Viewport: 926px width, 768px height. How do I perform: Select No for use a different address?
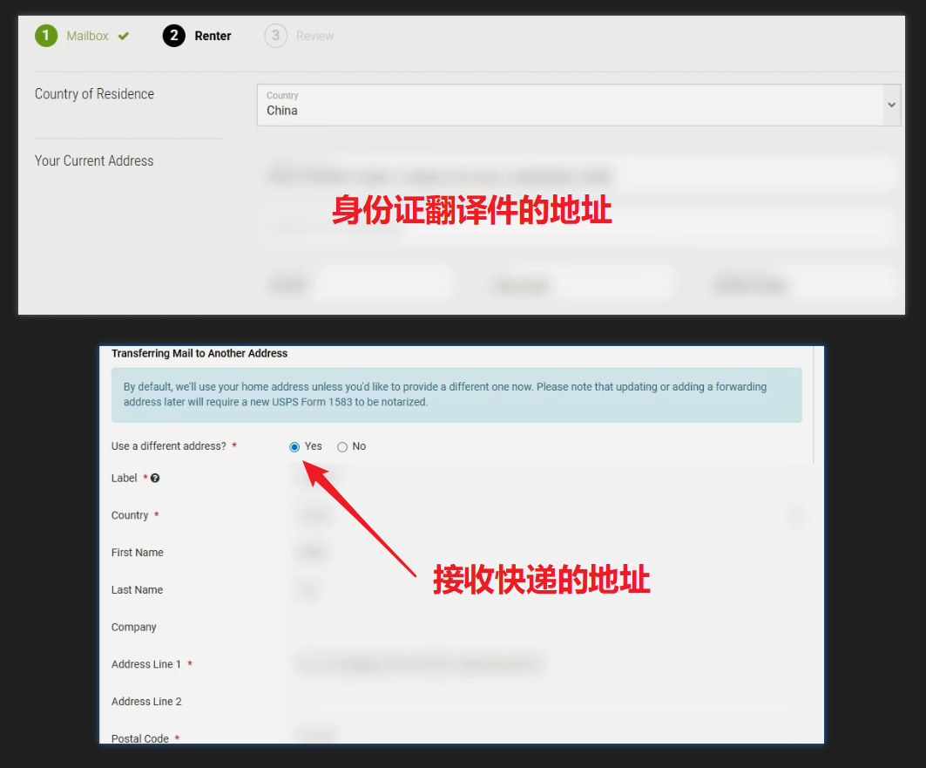coord(342,447)
